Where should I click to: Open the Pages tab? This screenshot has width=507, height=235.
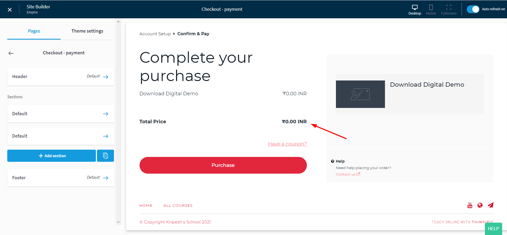click(34, 31)
